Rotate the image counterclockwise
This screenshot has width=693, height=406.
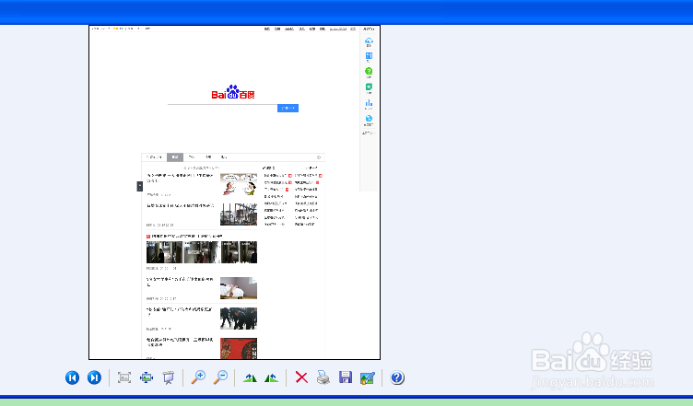[271, 377]
